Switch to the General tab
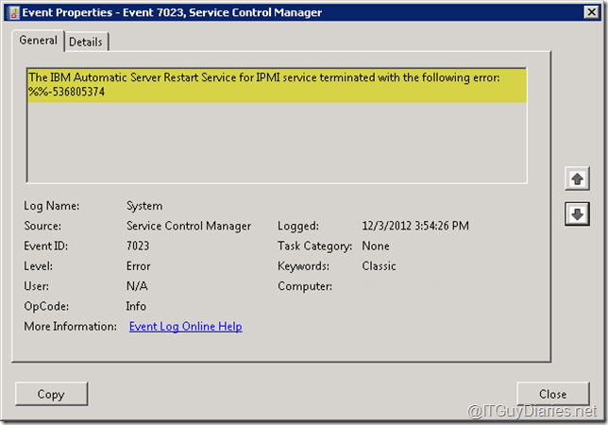Viewport: 608px width, 425px height. click(39, 41)
